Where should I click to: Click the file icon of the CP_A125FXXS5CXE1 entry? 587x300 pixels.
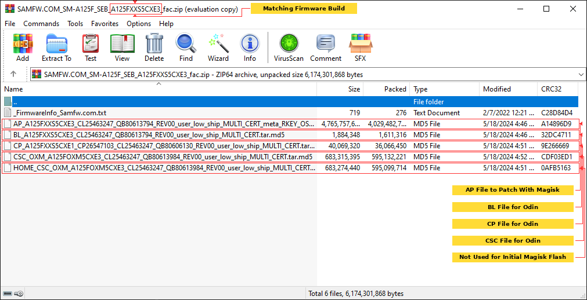8,146
